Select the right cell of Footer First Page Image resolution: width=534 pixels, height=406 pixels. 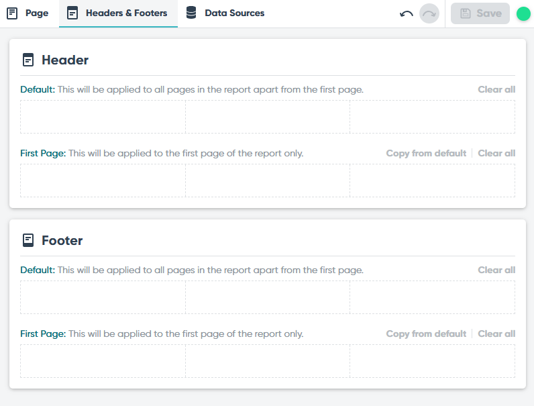point(433,361)
